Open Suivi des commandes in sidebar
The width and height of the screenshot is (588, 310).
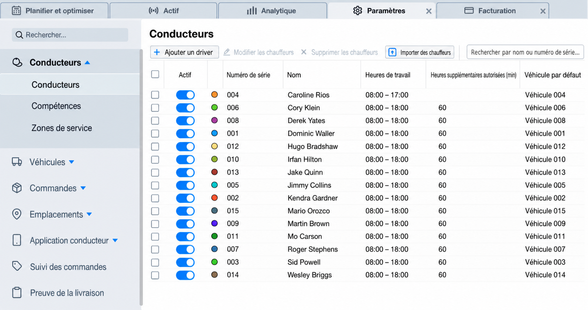68,267
